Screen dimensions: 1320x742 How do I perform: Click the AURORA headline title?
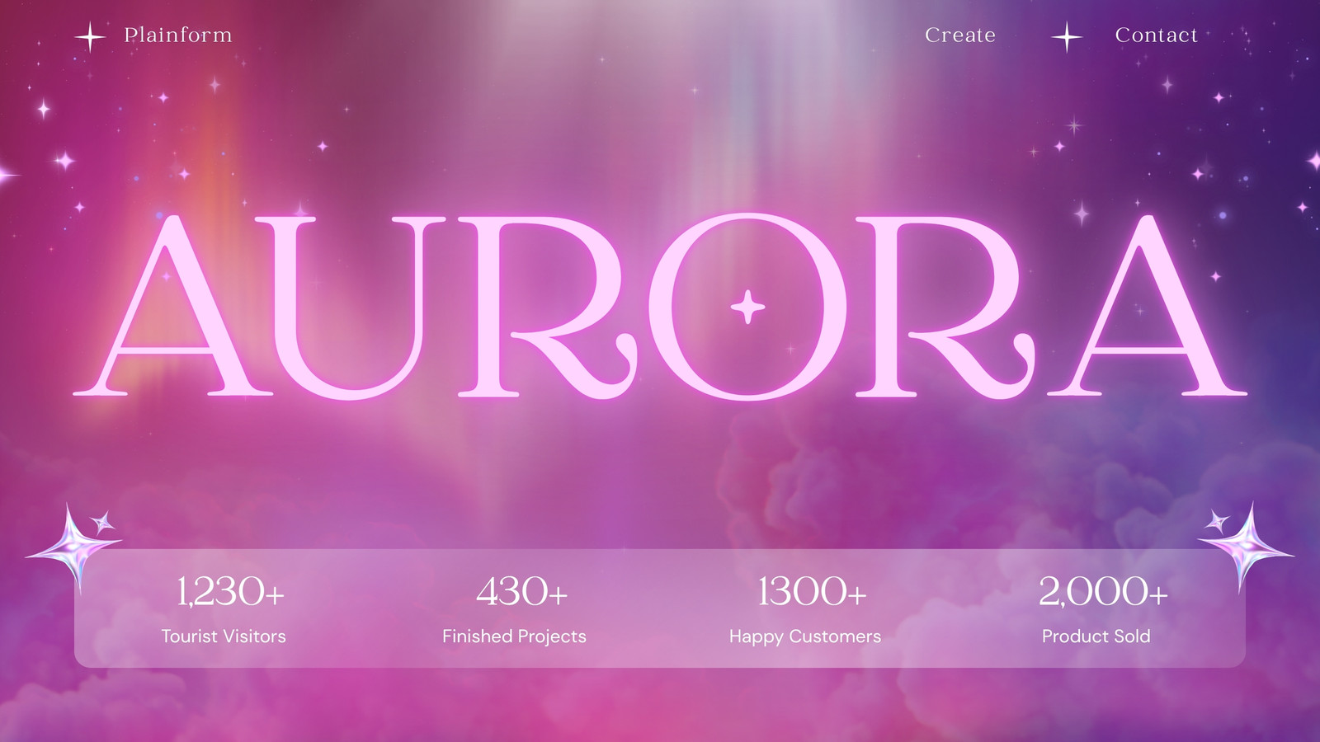660,307
